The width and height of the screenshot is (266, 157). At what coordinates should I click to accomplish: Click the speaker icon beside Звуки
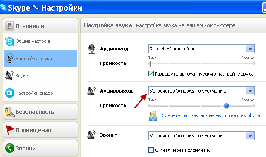[10, 76]
